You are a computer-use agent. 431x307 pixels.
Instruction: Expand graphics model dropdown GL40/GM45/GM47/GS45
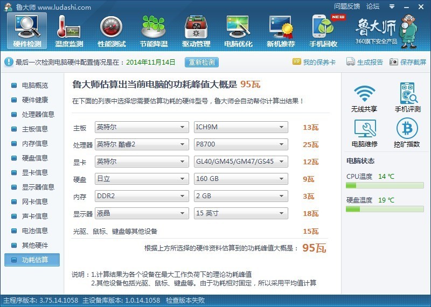tap(241, 162)
